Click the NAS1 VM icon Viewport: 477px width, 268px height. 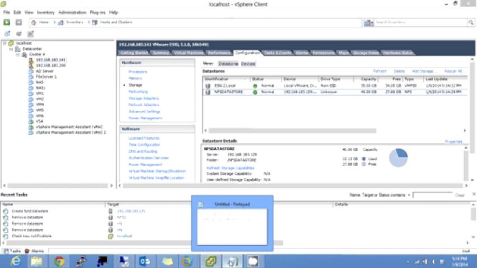click(31, 88)
